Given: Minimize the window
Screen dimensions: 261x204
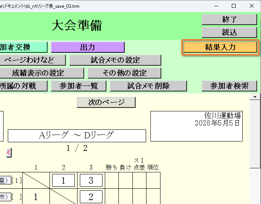Looking at the screenshot, I should 216,6.
